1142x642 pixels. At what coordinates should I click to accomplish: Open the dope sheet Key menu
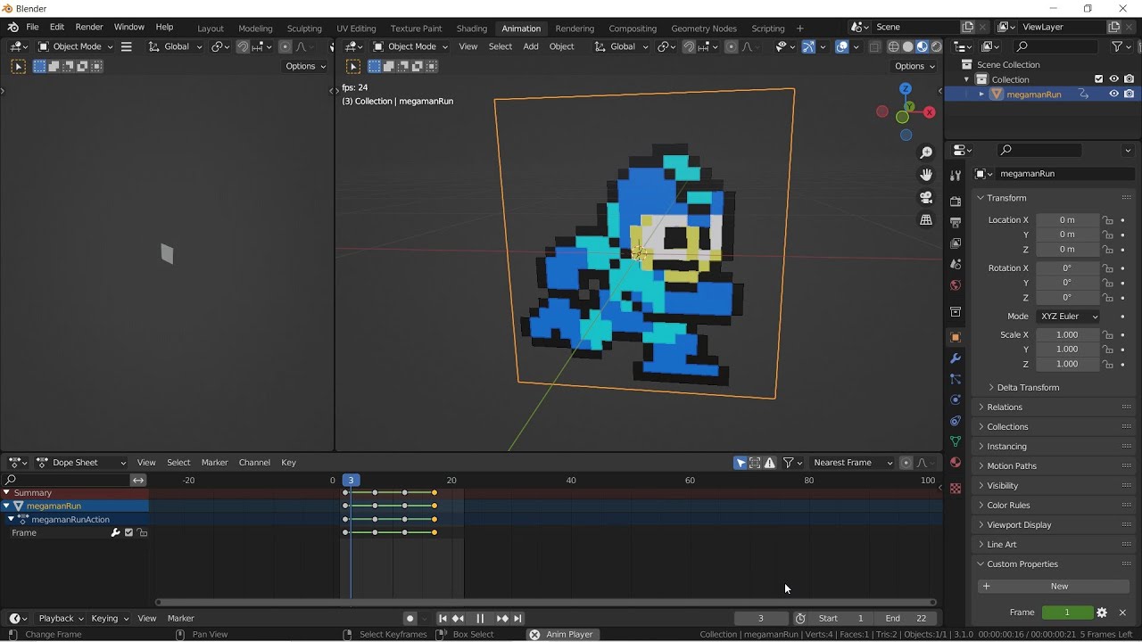click(288, 463)
